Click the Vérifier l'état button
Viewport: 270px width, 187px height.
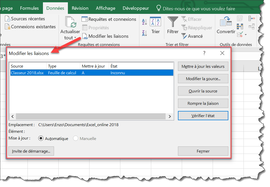(203, 116)
